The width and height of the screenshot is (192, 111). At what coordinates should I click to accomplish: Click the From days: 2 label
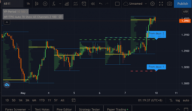[x=156, y=33]
